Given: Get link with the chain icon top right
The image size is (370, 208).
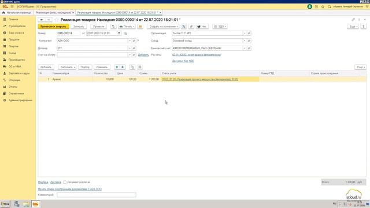Looking at the screenshot, I should 353,20.
